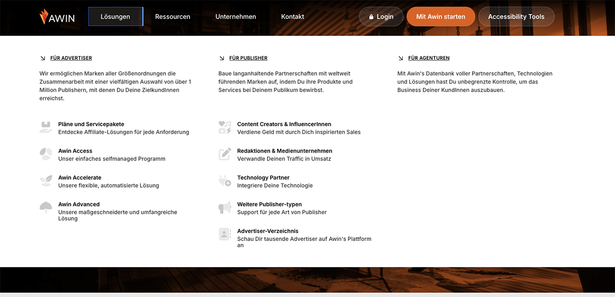Click the agency paragraph starting 'Mit Awin's Datenbank'

(x=475, y=82)
